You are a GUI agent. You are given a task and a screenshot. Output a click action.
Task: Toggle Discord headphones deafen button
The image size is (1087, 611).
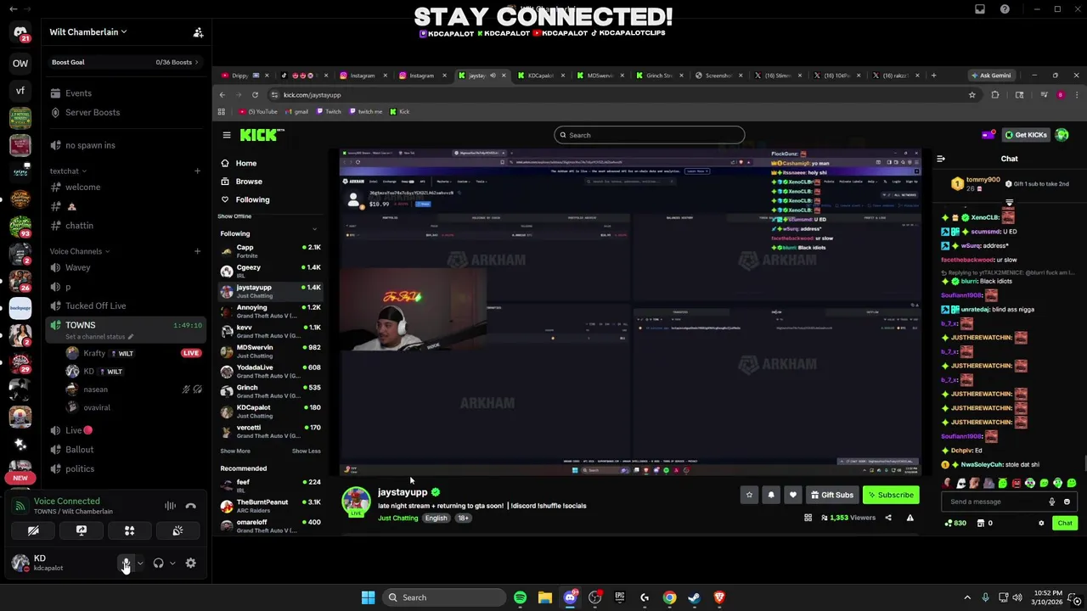[x=158, y=563]
